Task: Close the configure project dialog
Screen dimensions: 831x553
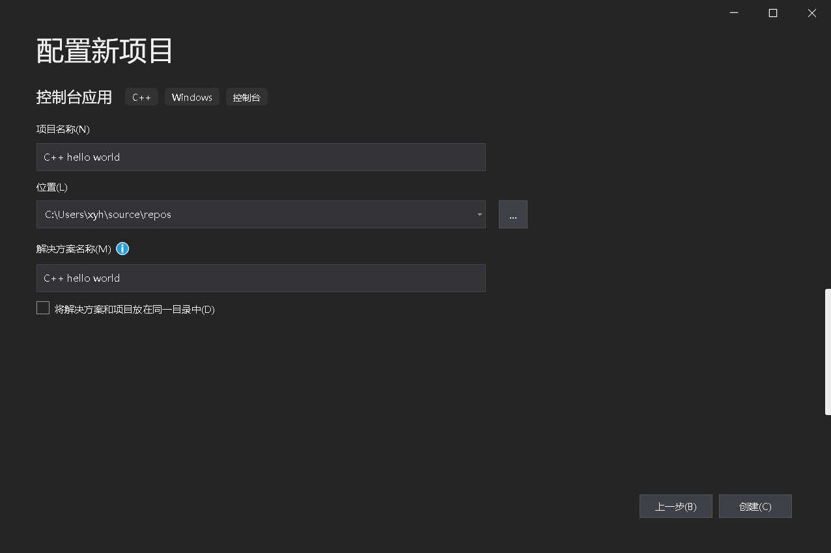Action: (812, 13)
